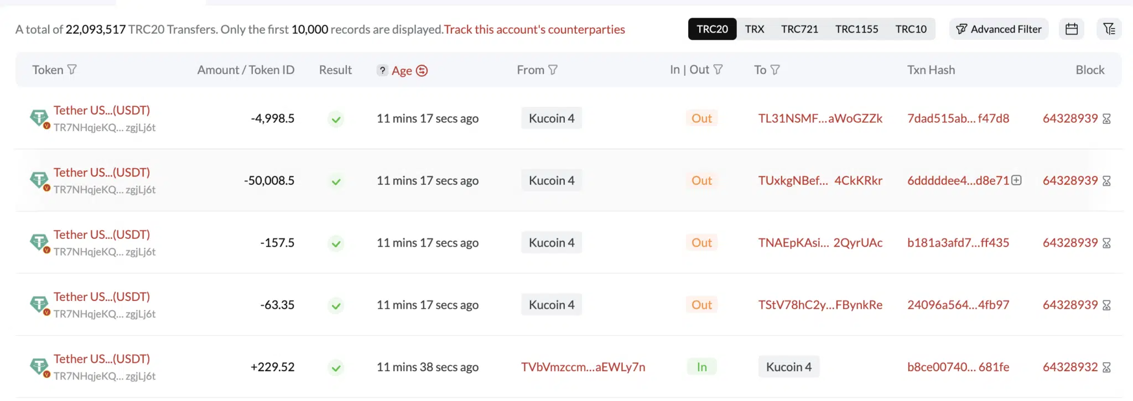Switch to the TRC721 tab

coord(799,29)
